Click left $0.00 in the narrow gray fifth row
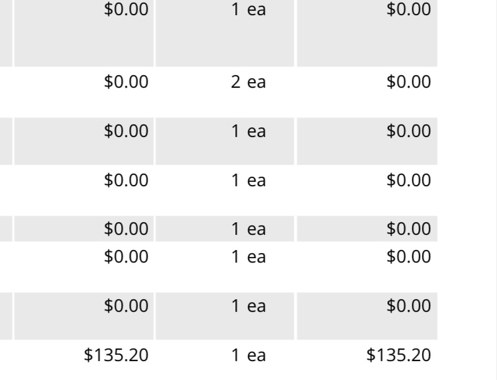This screenshot has height=380, width=497. [x=126, y=229]
